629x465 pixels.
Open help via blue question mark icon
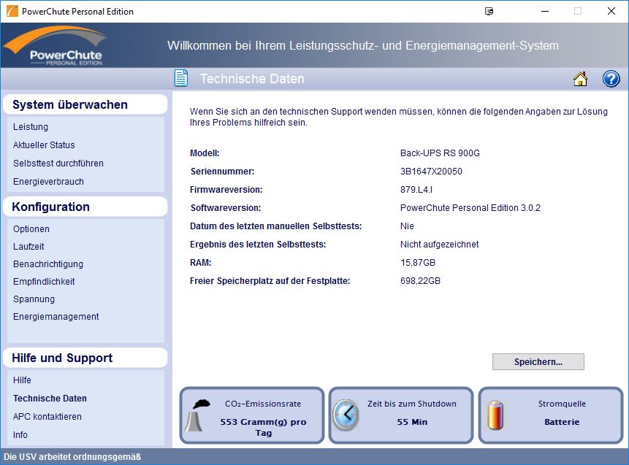(x=611, y=79)
